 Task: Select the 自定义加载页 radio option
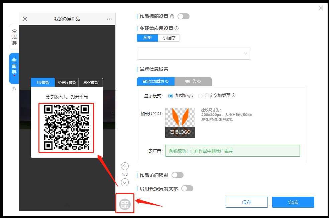click(200, 96)
